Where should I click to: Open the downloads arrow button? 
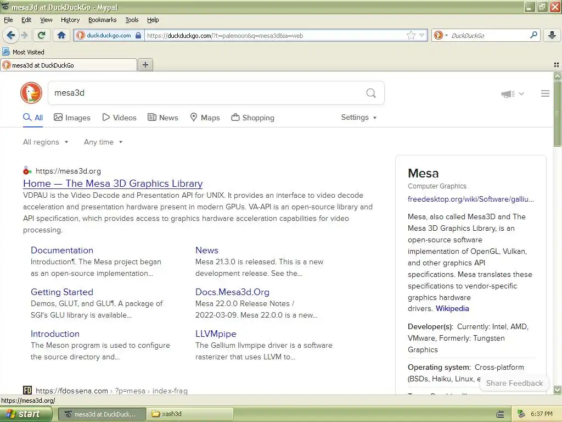point(552,35)
